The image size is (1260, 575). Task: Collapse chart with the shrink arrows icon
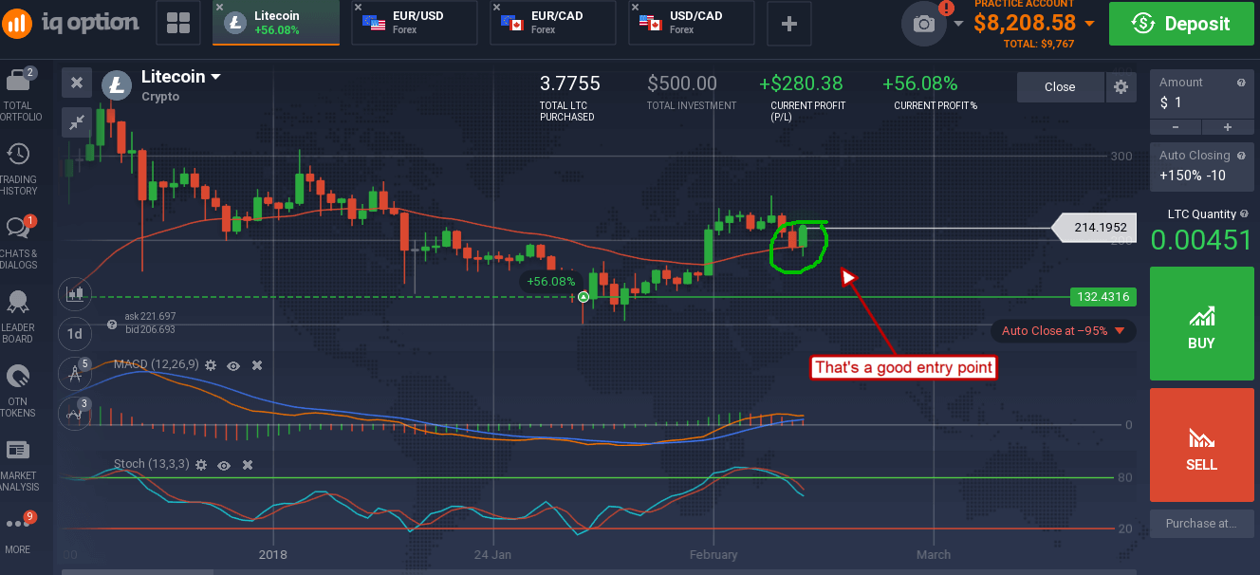(x=77, y=121)
